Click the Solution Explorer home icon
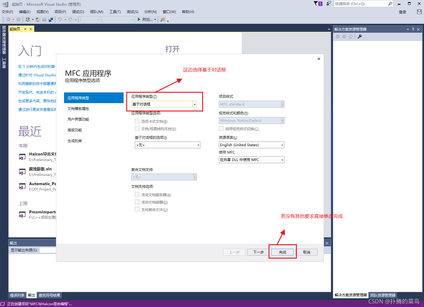The height and width of the screenshot is (307, 424). [x=351, y=37]
